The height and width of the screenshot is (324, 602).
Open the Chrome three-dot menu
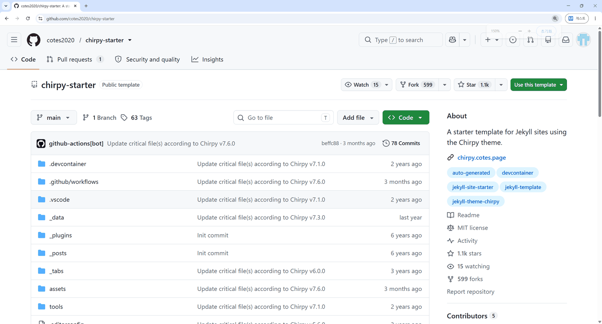(x=595, y=18)
